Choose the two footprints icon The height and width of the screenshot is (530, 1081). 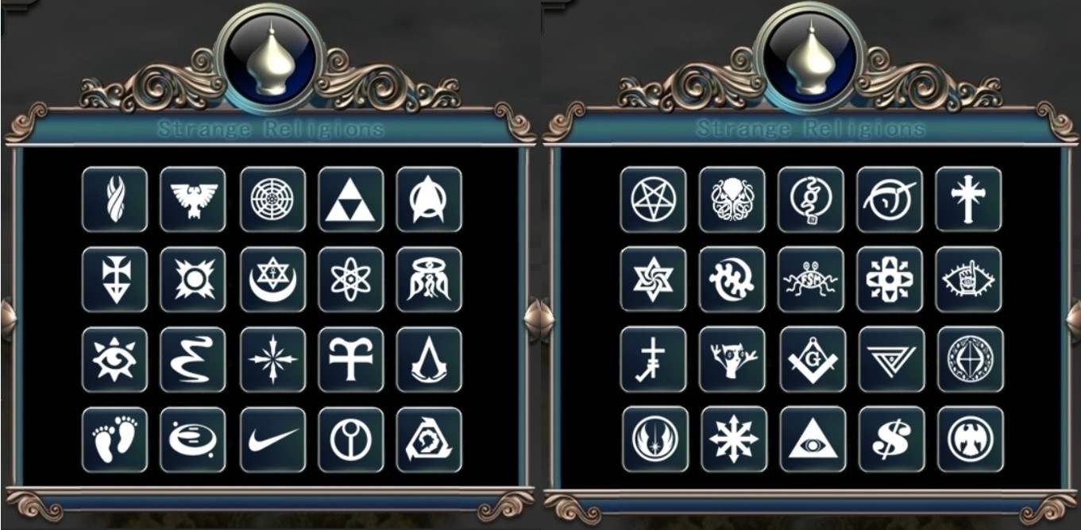tap(114, 439)
